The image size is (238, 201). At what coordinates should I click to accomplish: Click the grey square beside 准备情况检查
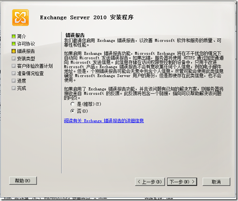click(14, 73)
